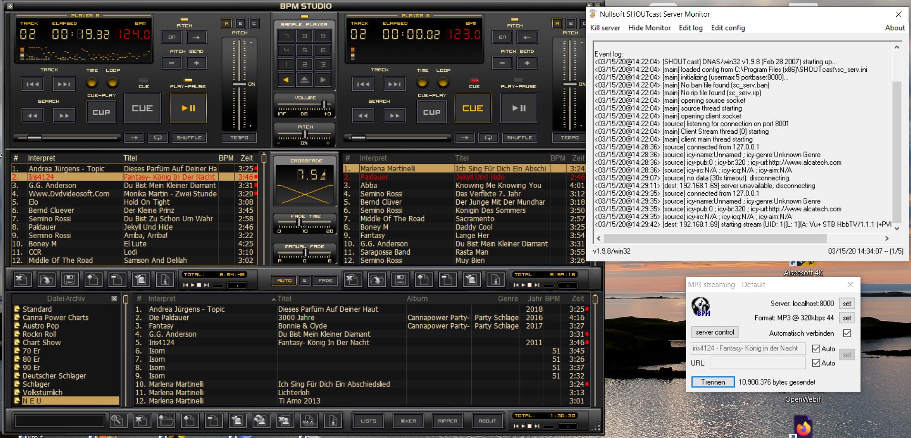Click the Fade button between the playlists

pos(325,280)
